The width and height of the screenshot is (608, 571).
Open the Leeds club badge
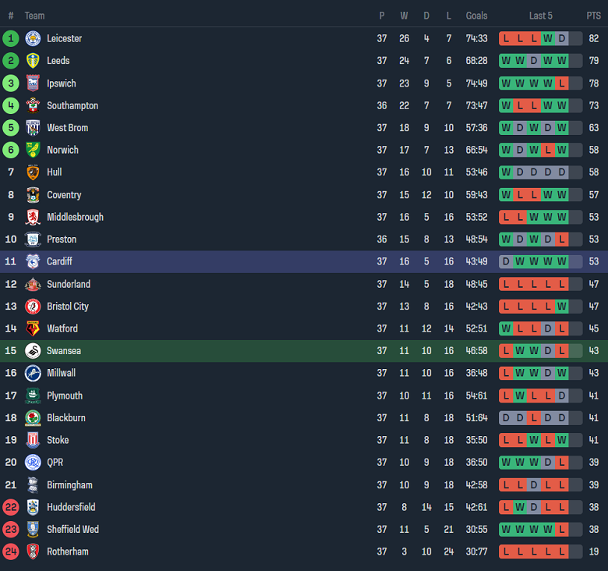tap(33, 61)
